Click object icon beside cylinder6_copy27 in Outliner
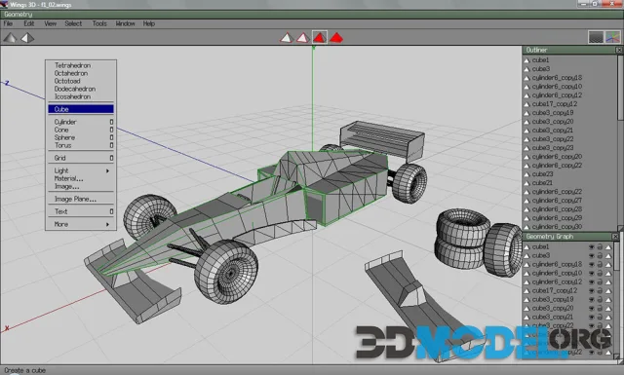This screenshot has width=624, height=375. (526, 201)
